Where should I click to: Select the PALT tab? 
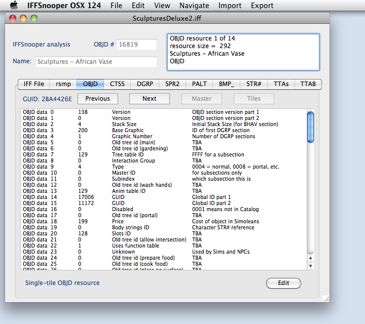(x=199, y=84)
